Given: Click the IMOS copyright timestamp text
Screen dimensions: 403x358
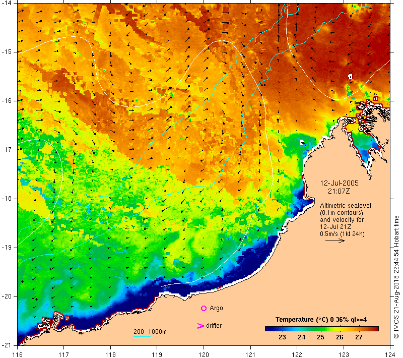Looking at the screenshot, I should (x=396, y=277).
